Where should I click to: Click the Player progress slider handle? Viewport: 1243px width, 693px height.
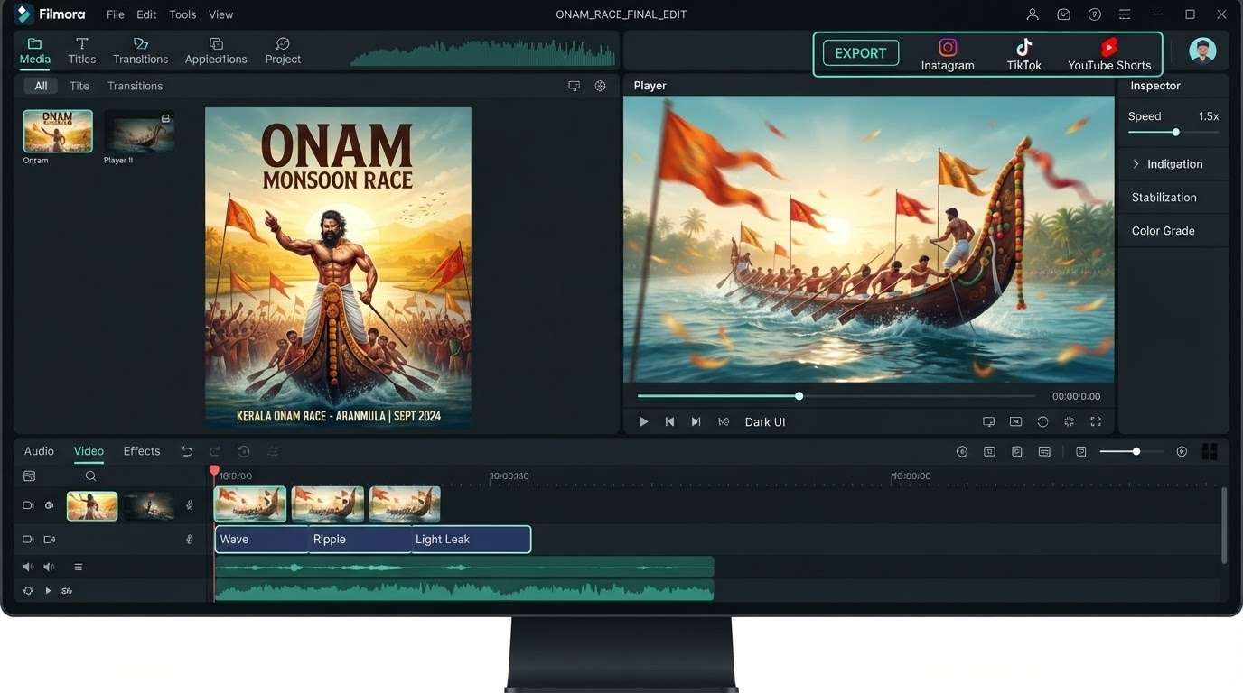coord(799,396)
